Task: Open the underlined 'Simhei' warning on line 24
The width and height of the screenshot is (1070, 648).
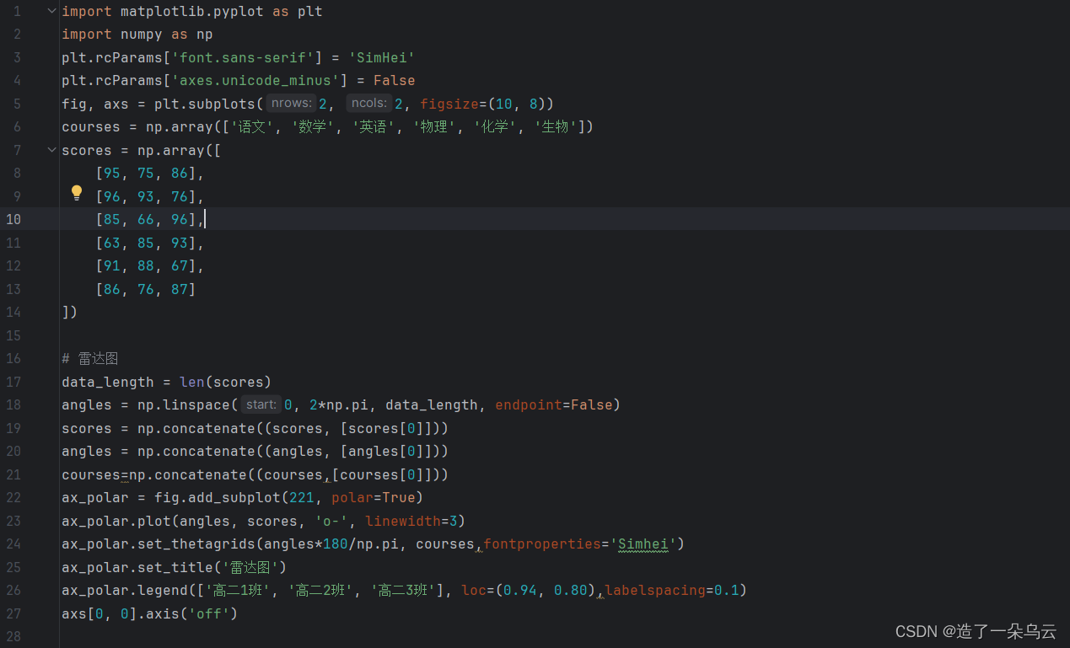Action: [x=643, y=544]
